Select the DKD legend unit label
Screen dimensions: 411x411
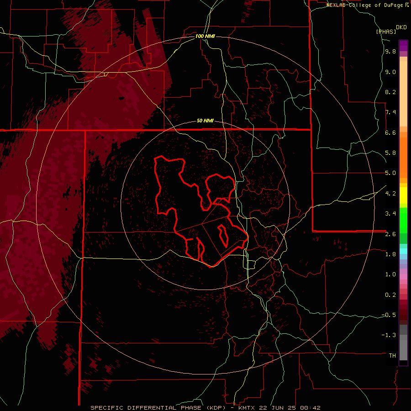coord(401,27)
